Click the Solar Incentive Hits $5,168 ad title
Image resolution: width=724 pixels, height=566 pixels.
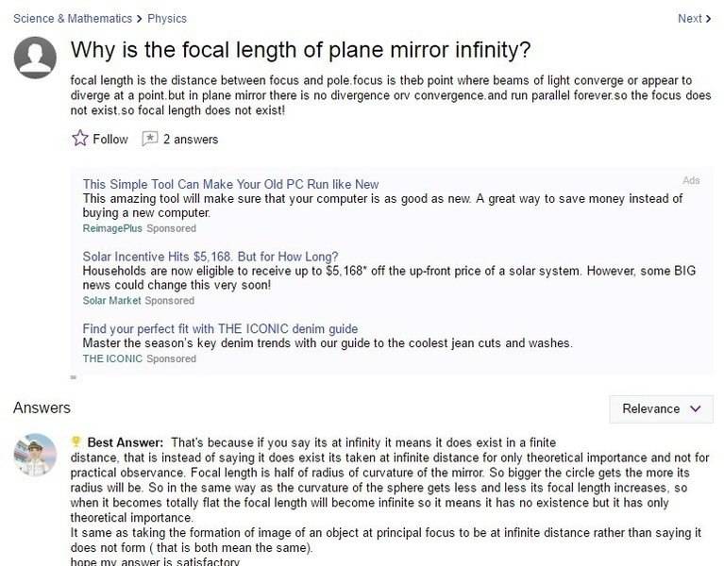(x=210, y=257)
